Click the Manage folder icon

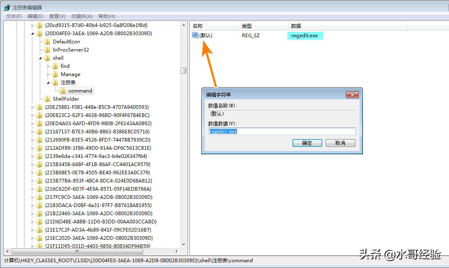(55, 74)
